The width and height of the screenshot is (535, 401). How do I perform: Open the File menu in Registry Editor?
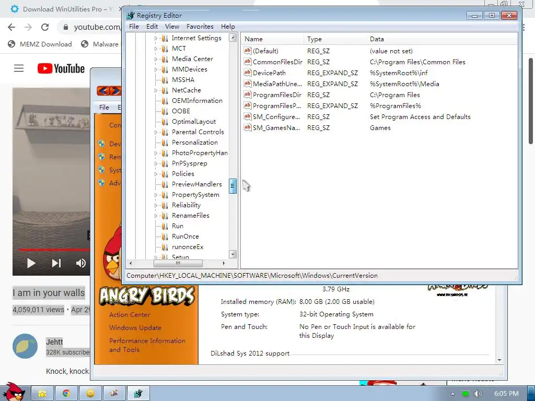tap(134, 27)
